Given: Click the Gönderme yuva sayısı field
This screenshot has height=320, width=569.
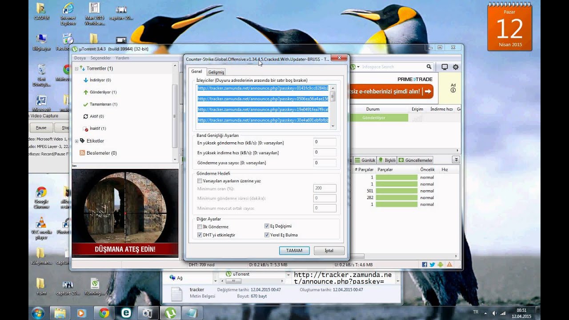Looking at the screenshot, I should tap(325, 163).
